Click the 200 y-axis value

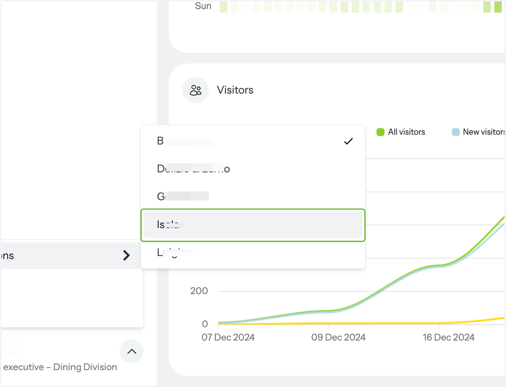199,291
